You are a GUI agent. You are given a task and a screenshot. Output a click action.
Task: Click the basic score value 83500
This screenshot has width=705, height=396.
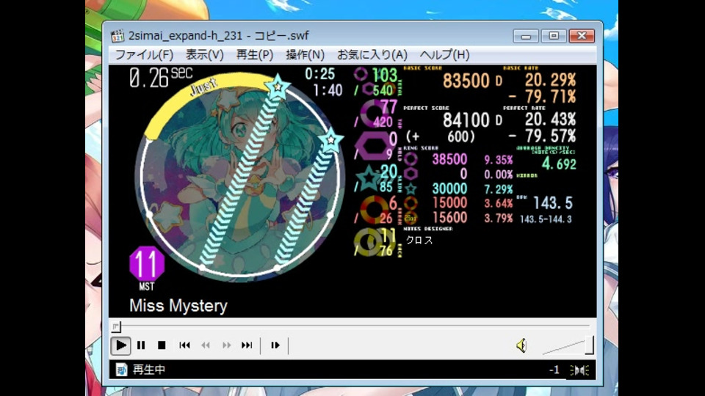pos(466,81)
